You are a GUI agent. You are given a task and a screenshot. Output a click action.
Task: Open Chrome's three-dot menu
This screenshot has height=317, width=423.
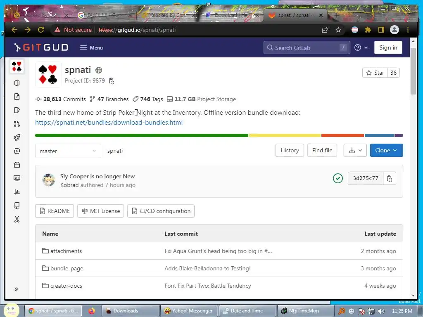tap(408, 30)
